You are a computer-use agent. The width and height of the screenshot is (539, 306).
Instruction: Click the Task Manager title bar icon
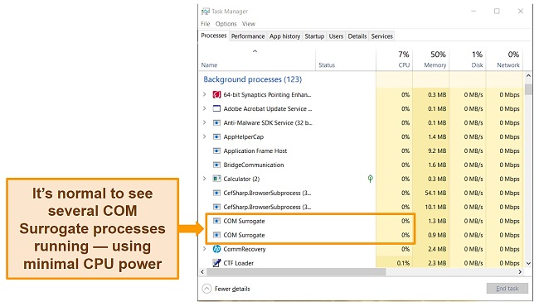(x=205, y=12)
